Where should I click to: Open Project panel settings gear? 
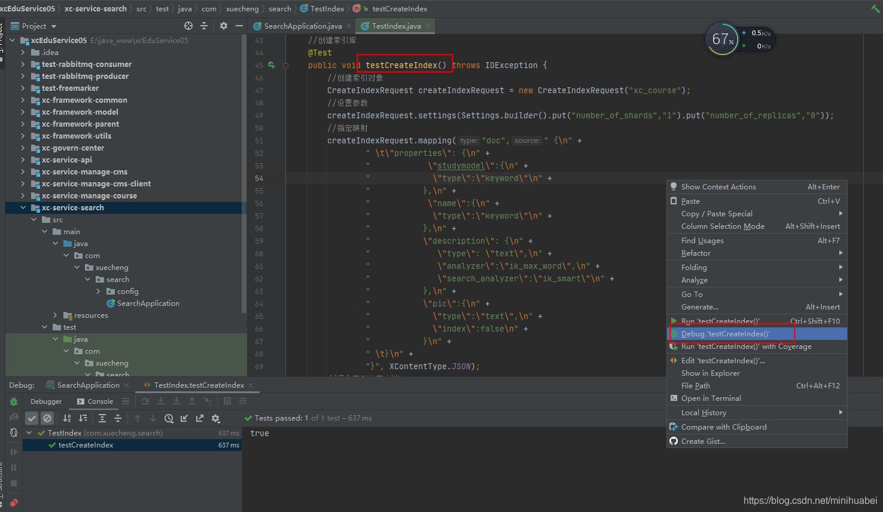224,26
